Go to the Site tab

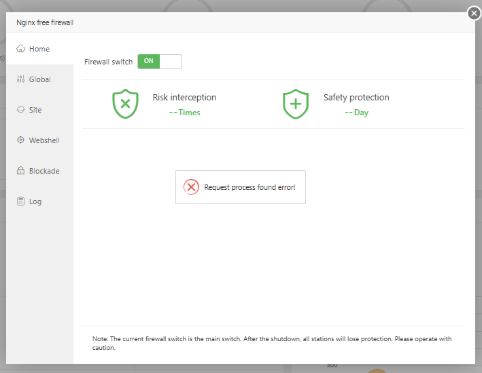click(35, 110)
